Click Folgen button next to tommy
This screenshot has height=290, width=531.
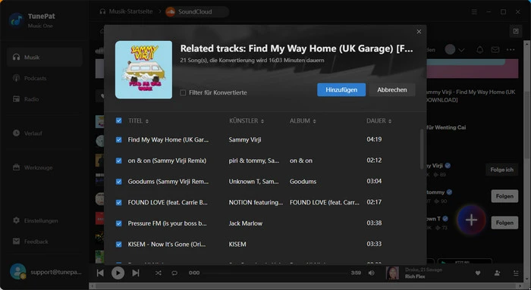click(x=504, y=196)
